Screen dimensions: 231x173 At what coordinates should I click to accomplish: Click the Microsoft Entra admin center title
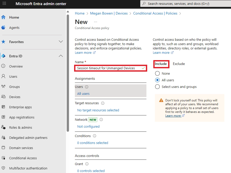click(41, 4)
